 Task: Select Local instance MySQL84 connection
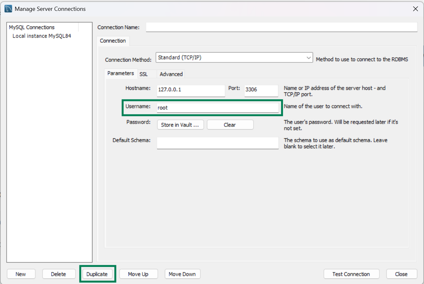coord(42,36)
